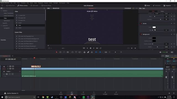Jump to last frame in viewer

97,48
